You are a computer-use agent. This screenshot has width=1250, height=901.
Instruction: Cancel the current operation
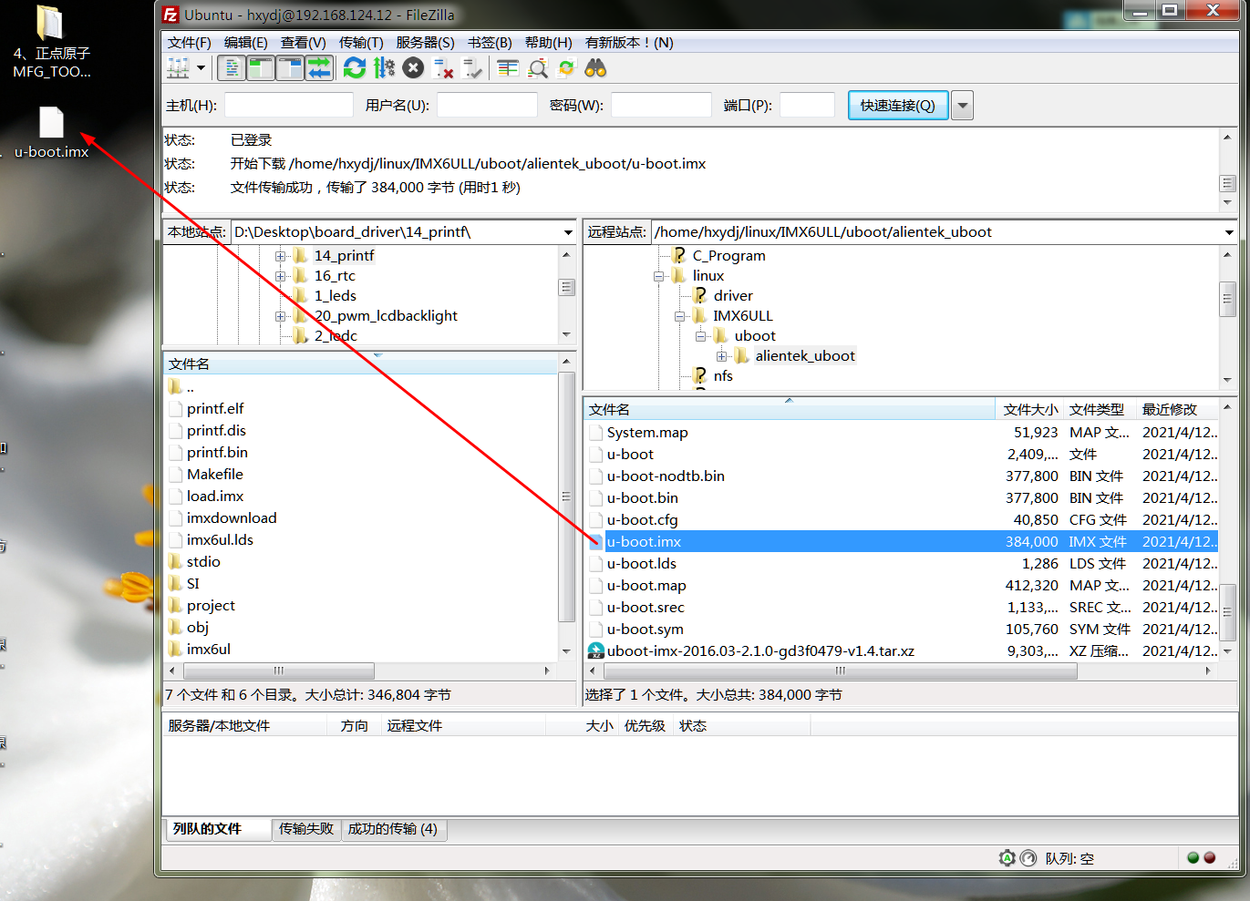[x=413, y=67]
